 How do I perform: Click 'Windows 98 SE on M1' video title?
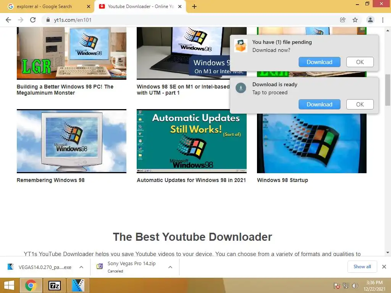183,90
